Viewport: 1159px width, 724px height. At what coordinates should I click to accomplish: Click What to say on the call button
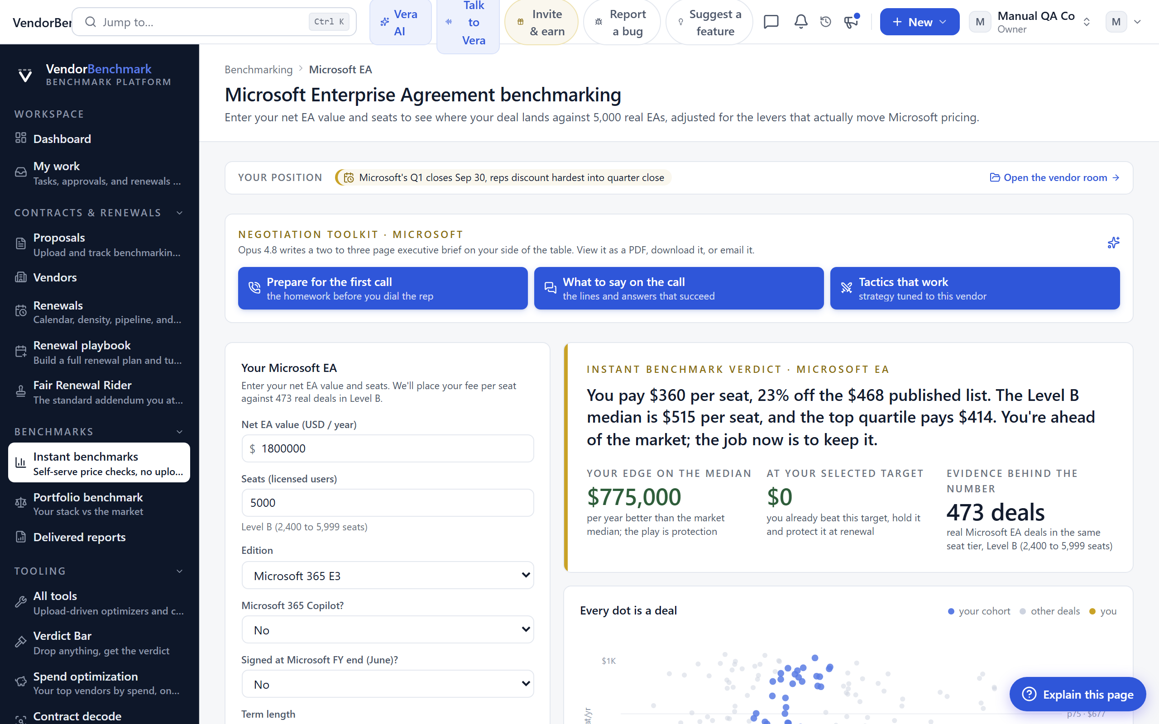coord(679,288)
